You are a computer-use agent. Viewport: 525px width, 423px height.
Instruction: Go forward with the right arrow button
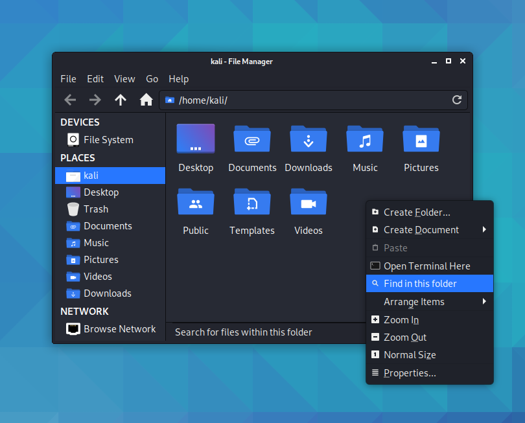(95, 100)
